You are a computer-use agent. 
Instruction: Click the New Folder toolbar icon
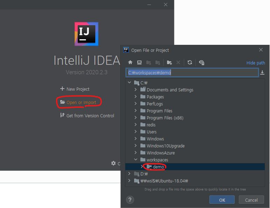(169, 62)
